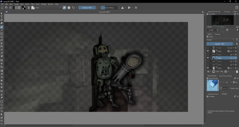Open the Filter menu
Image resolution: width=239 pixels, height=127 pixels.
click(x=33, y=4)
